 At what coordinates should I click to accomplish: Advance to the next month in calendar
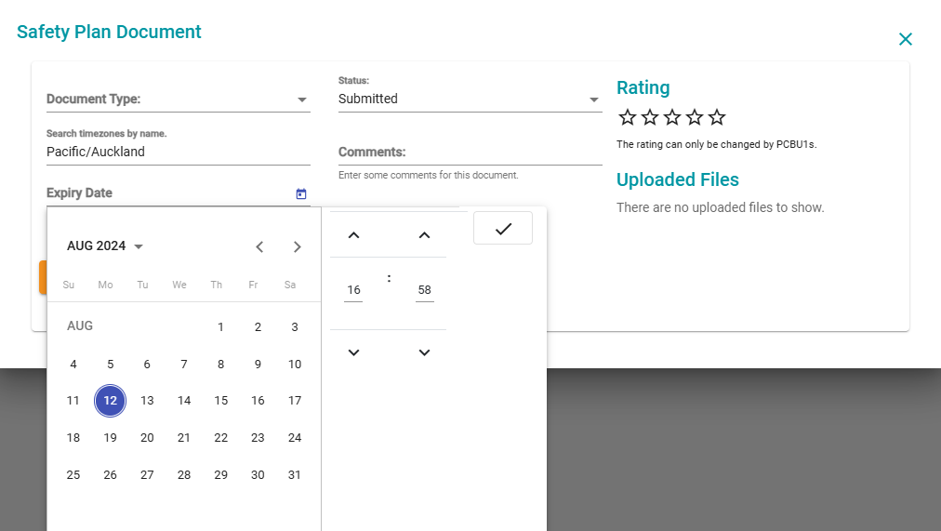(x=297, y=246)
